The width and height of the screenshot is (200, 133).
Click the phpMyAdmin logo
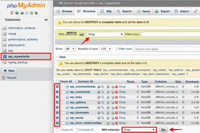pos(26,5)
